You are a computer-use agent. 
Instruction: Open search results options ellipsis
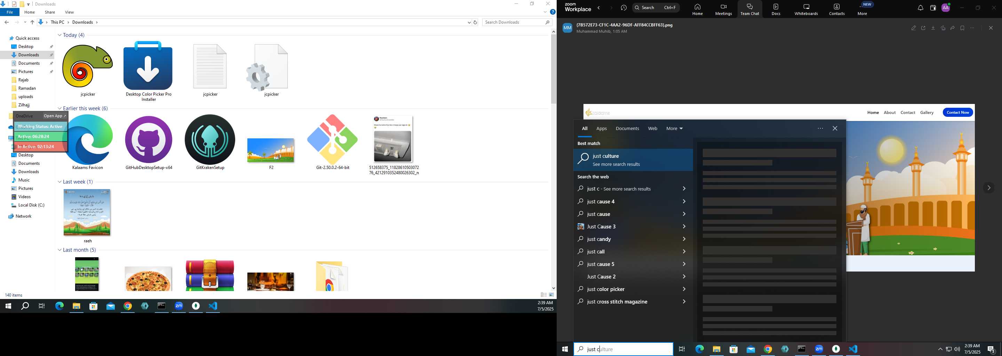pyautogui.click(x=820, y=129)
